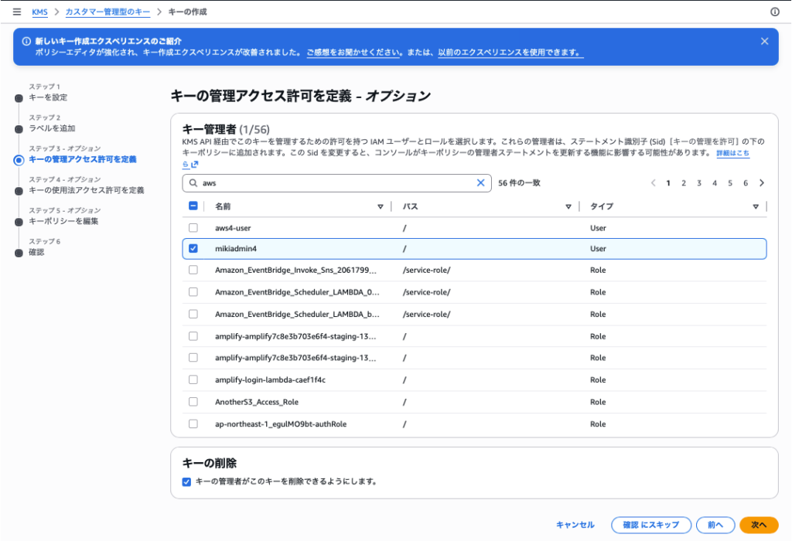Check the Amazon_EventBridge_Scheduler_LAMBDA_0 row checkbox
792x541 pixels.
pyautogui.click(x=193, y=291)
